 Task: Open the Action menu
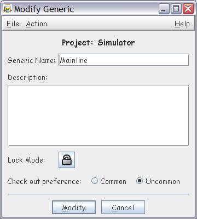pyautogui.click(x=36, y=24)
